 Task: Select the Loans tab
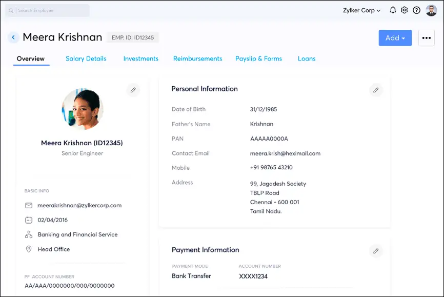[306, 58]
